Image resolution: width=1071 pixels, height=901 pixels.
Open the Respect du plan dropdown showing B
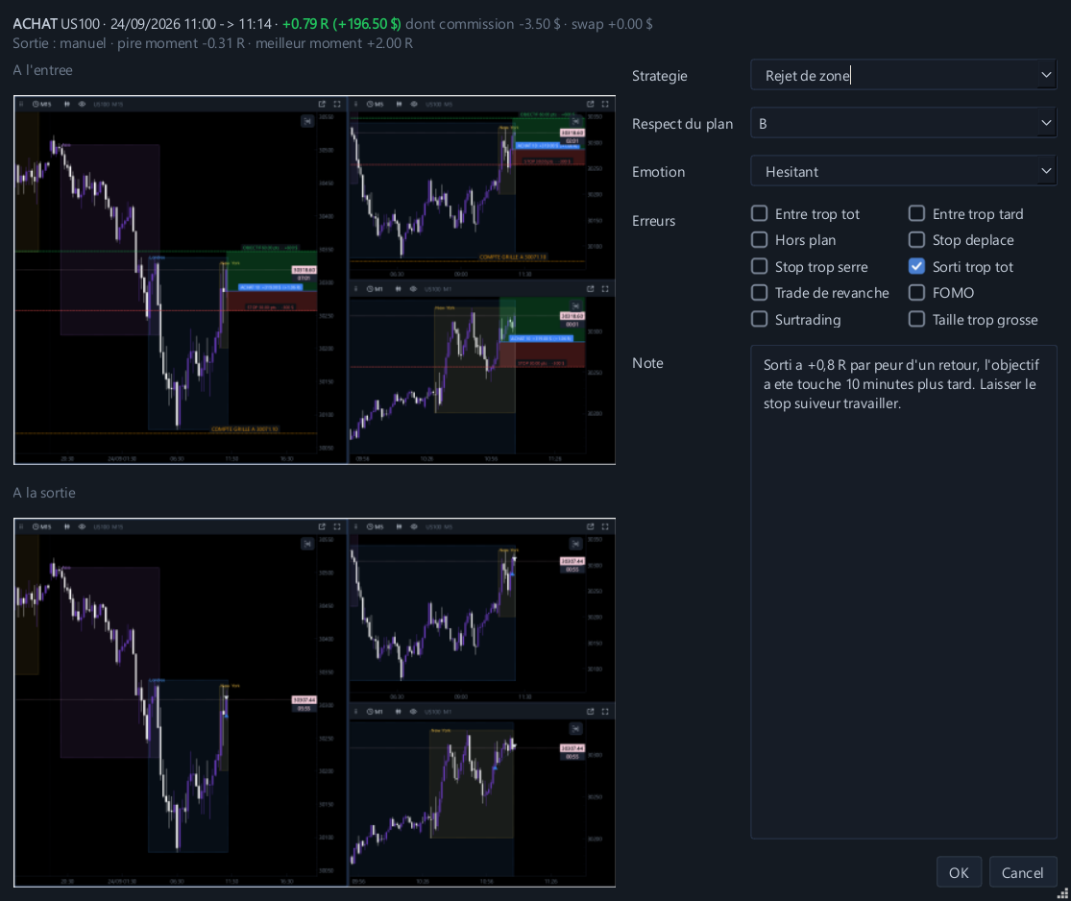[903, 124]
